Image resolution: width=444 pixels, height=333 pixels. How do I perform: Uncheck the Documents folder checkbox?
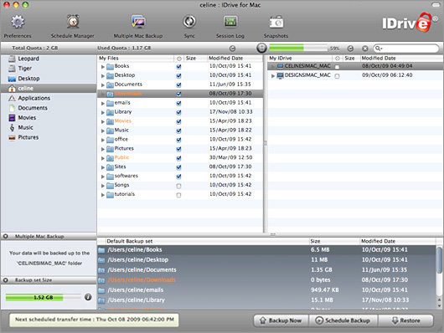(178, 85)
